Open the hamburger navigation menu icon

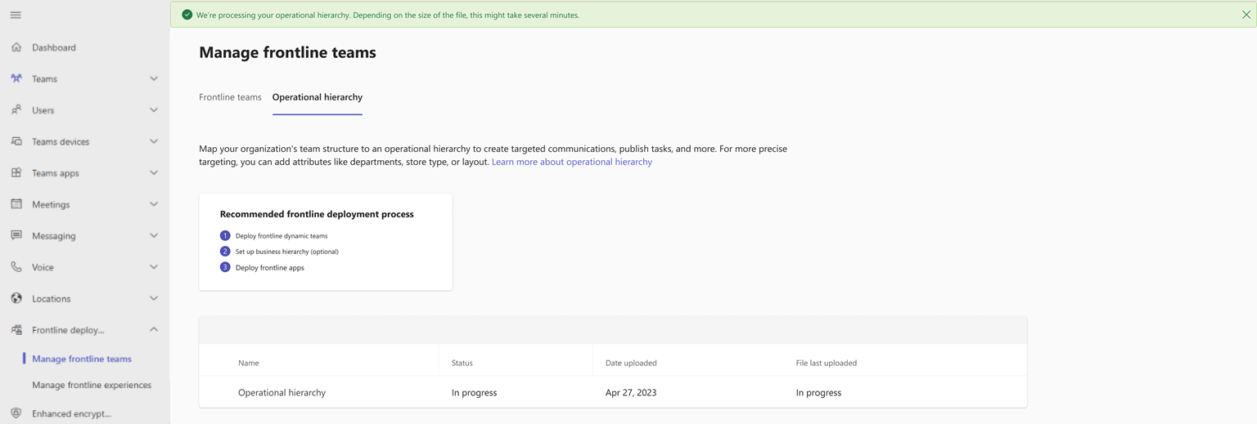coord(16,15)
